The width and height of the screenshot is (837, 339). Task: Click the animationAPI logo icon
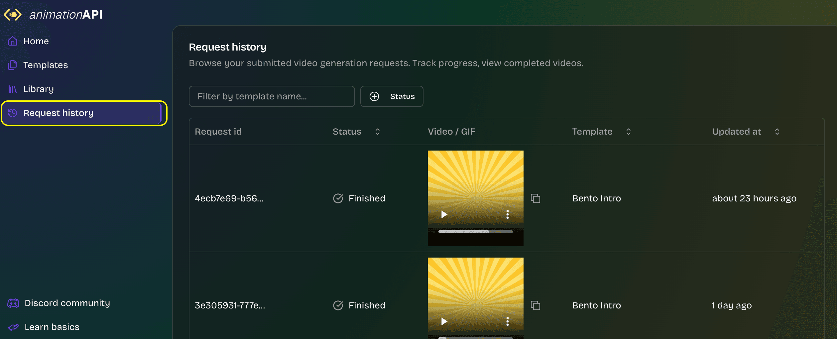click(13, 15)
